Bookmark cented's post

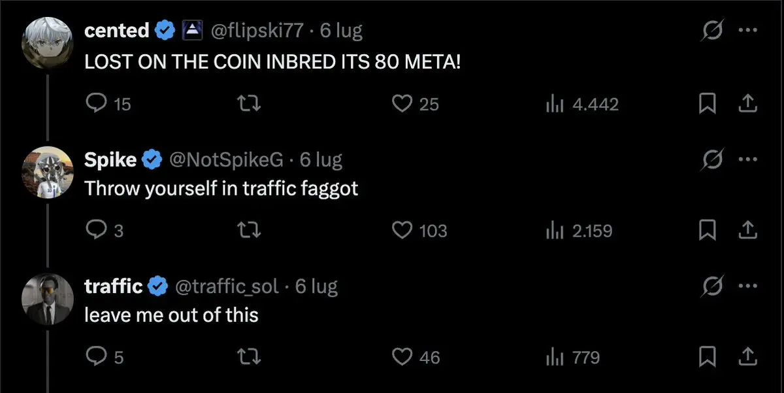(706, 104)
